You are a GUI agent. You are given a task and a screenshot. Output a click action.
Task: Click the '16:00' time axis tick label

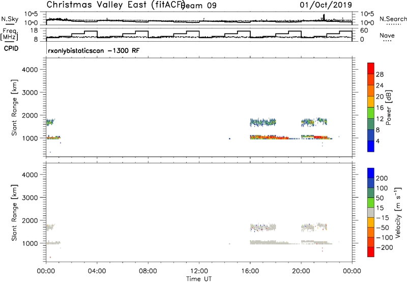(x=250, y=271)
